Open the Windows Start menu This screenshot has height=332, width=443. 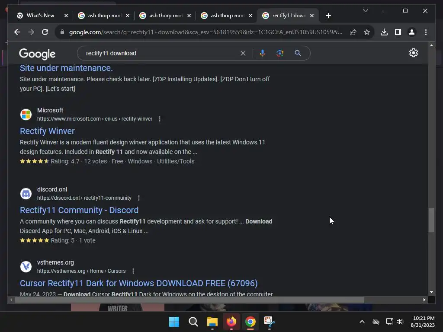(174, 322)
